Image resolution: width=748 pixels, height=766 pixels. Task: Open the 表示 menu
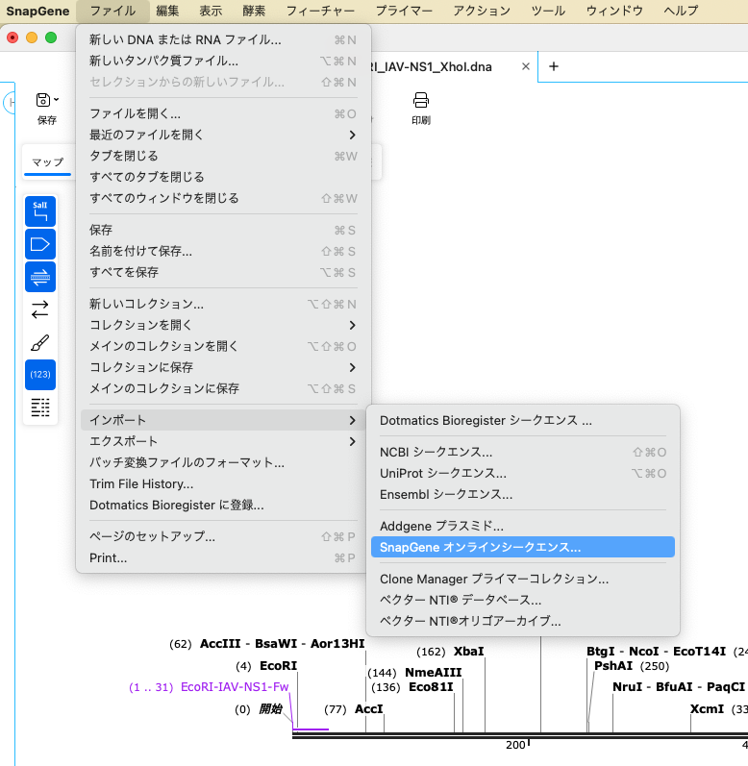click(x=212, y=11)
